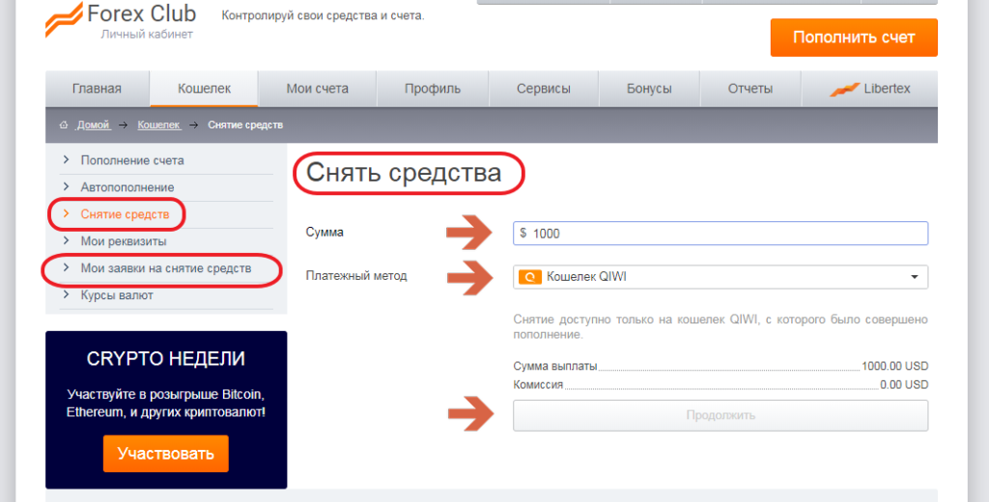This screenshot has width=989, height=502.
Task: Click the Комиссия 0.00 USD value
Action: pyautogui.click(x=904, y=385)
